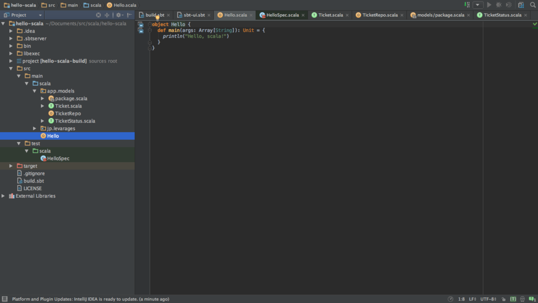
Task: Close the sbt-ui.sbt tab
Action: (209, 15)
